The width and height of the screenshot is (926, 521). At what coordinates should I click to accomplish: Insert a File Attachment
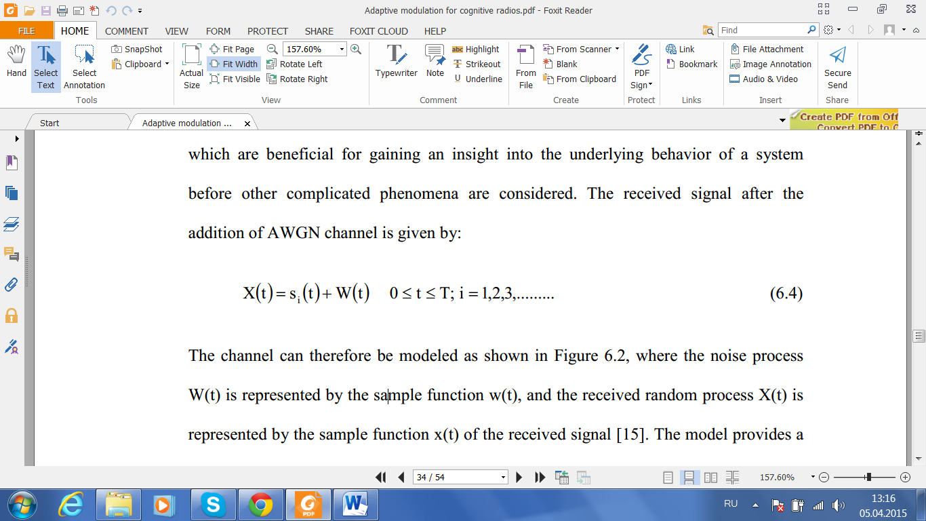[767, 49]
